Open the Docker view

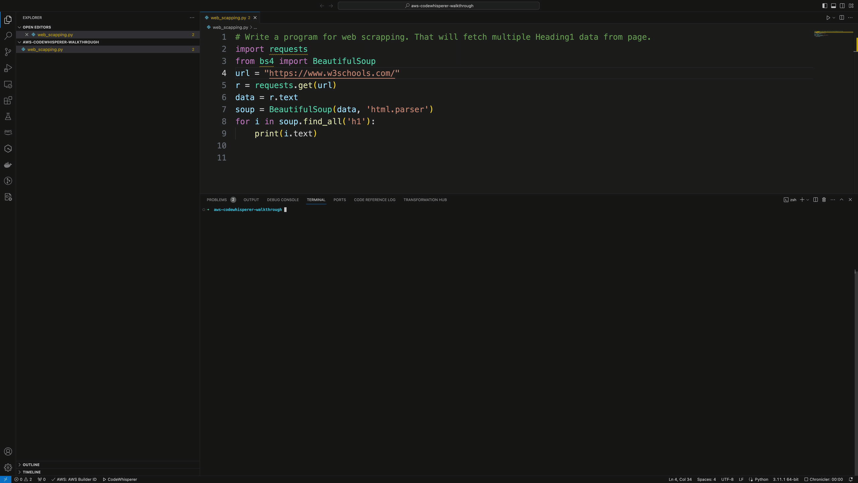(8, 165)
